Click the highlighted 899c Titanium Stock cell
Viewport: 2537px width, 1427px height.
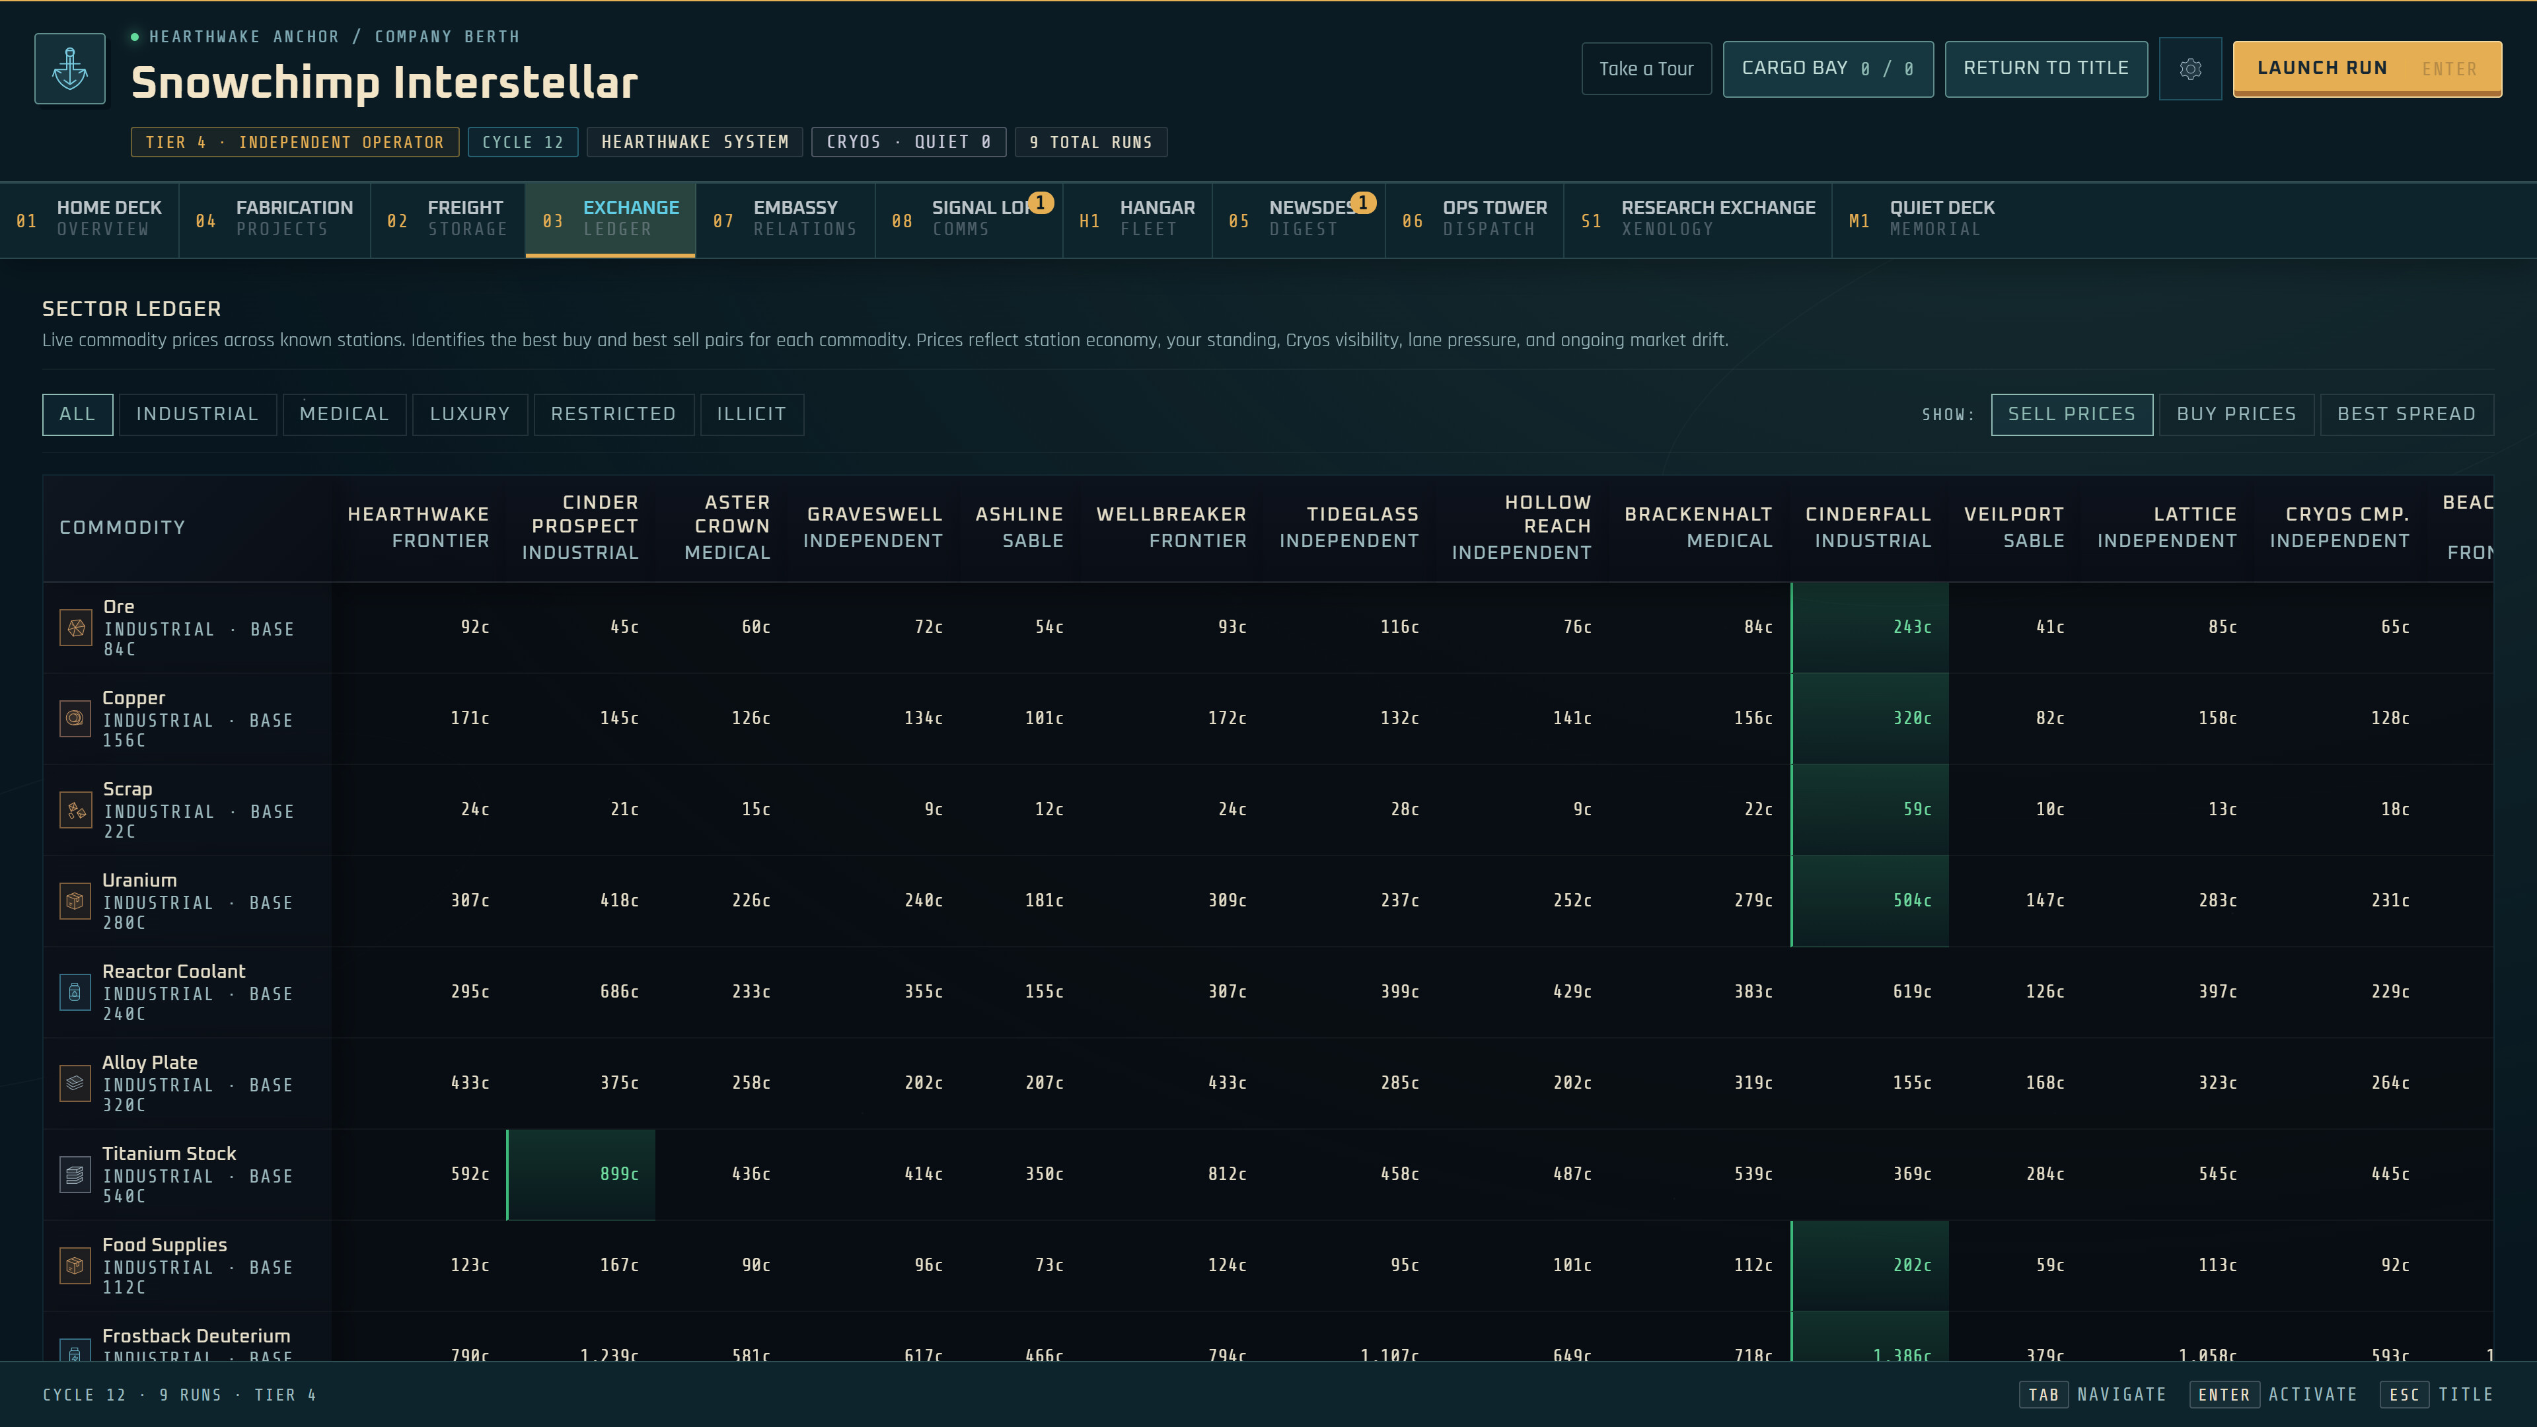pyautogui.click(x=581, y=1175)
